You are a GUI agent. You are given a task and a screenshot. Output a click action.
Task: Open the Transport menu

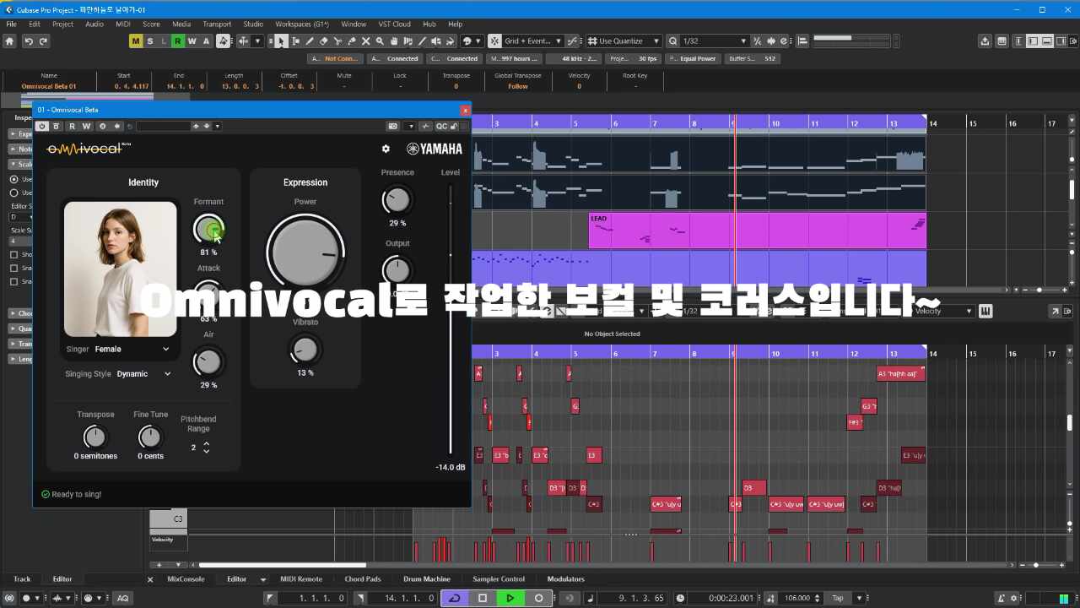click(x=217, y=24)
